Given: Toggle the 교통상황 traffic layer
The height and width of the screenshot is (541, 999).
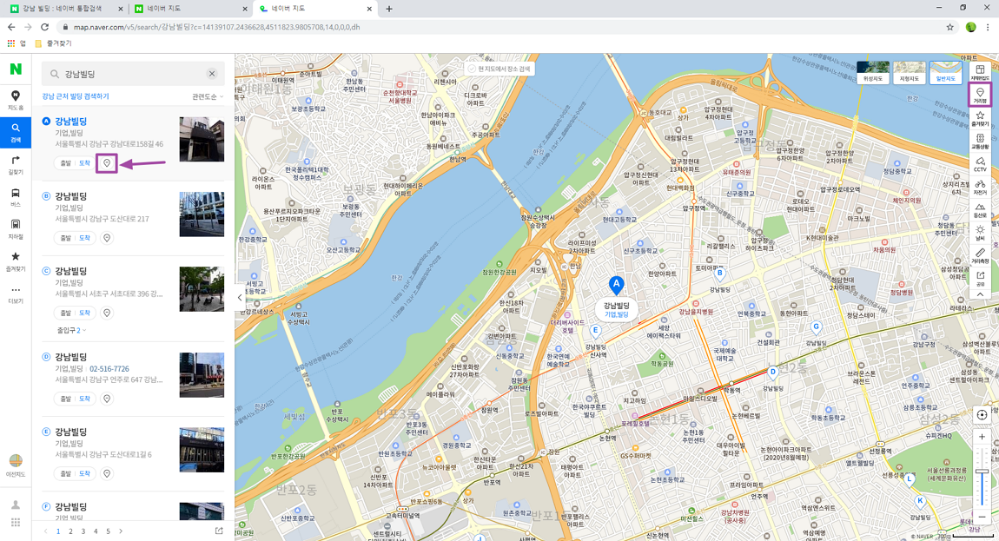Looking at the screenshot, I should (x=980, y=142).
